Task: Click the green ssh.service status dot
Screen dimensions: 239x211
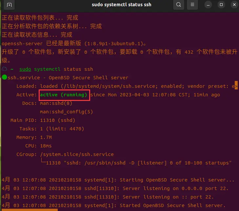Action: (x=4, y=78)
